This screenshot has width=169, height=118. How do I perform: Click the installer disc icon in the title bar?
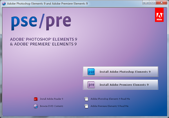4,3
